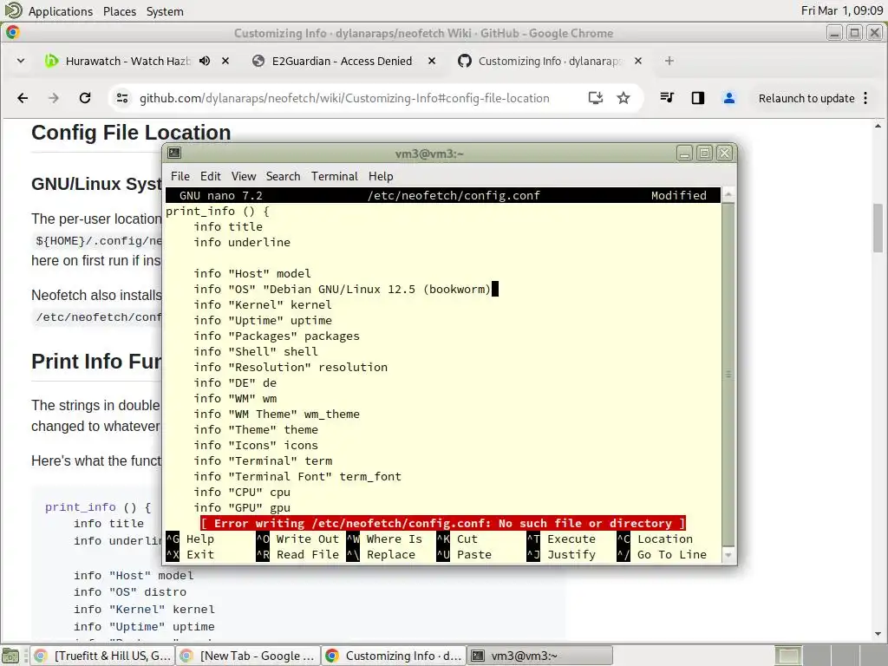
Task: Open Applications menu in top panel
Action: tap(61, 11)
